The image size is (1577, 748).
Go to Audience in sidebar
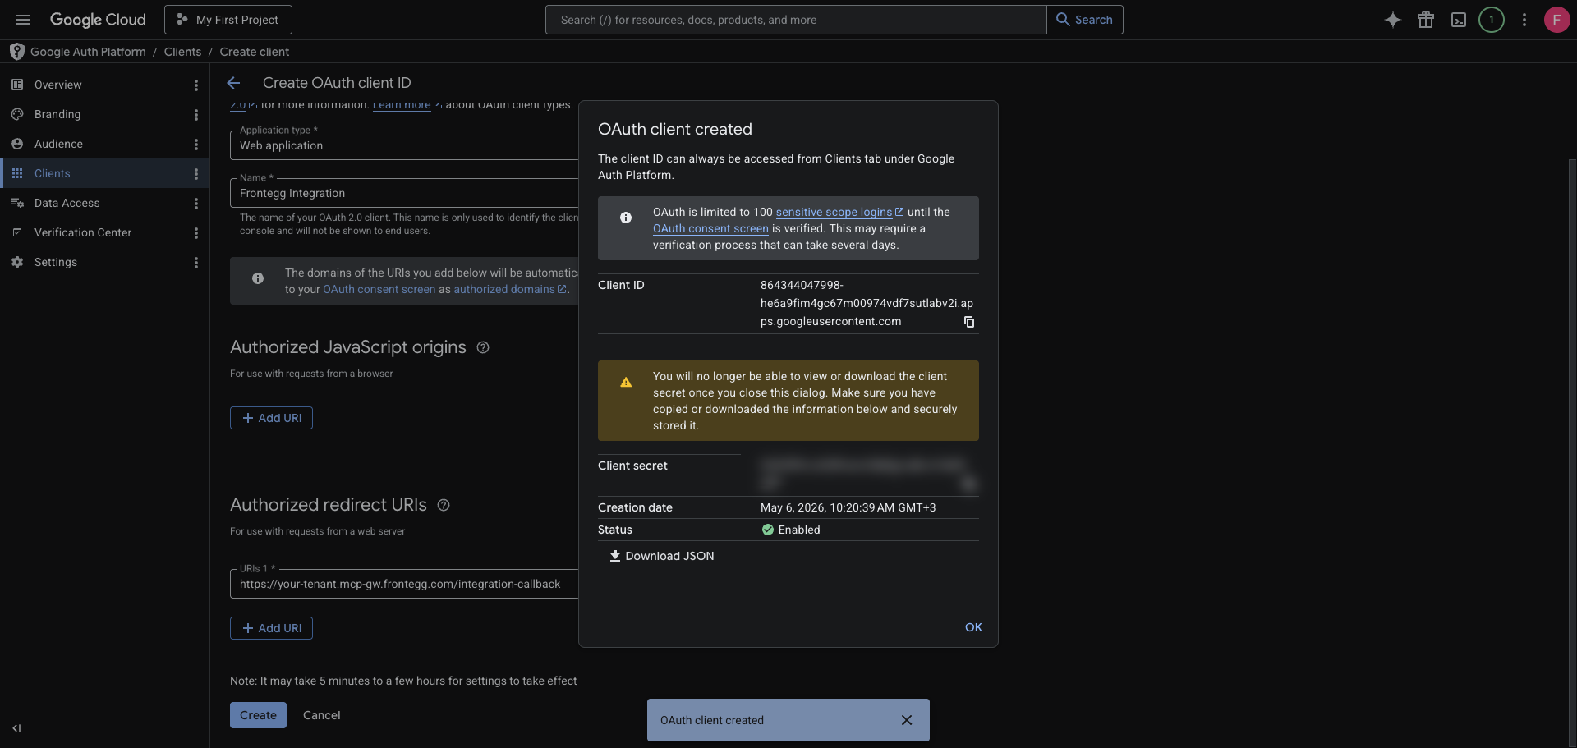click(x=58, y=144)
